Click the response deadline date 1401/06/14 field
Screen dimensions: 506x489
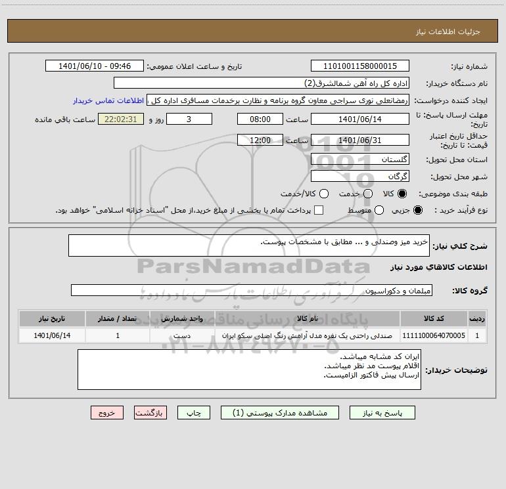point(360,119)
